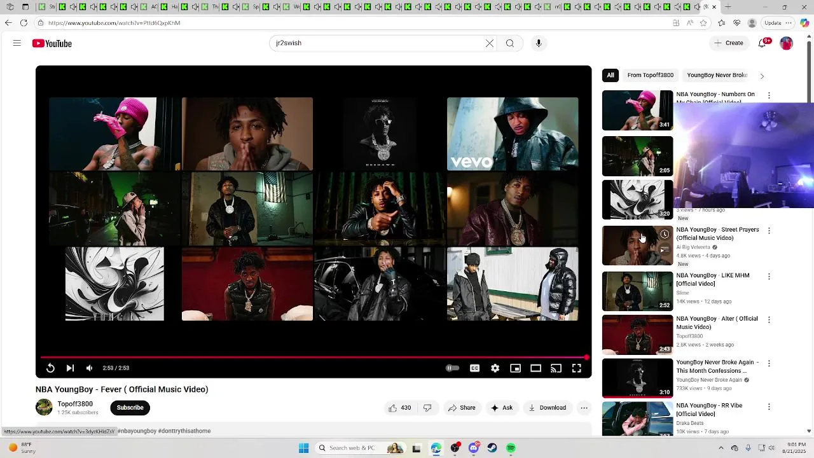
Task: Open Edge settings and more menu
Action: (789, 23)
